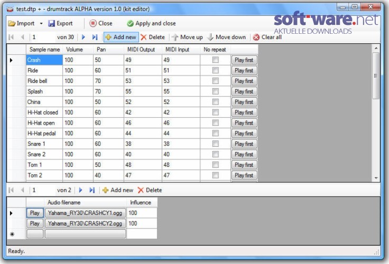
Task: Select the row header of the Crash row
Action: click(x=16, y=60)
